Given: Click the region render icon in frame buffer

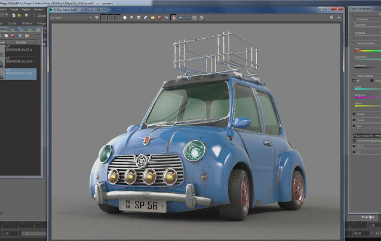Looking at the screenshot, I should (188, 18).
